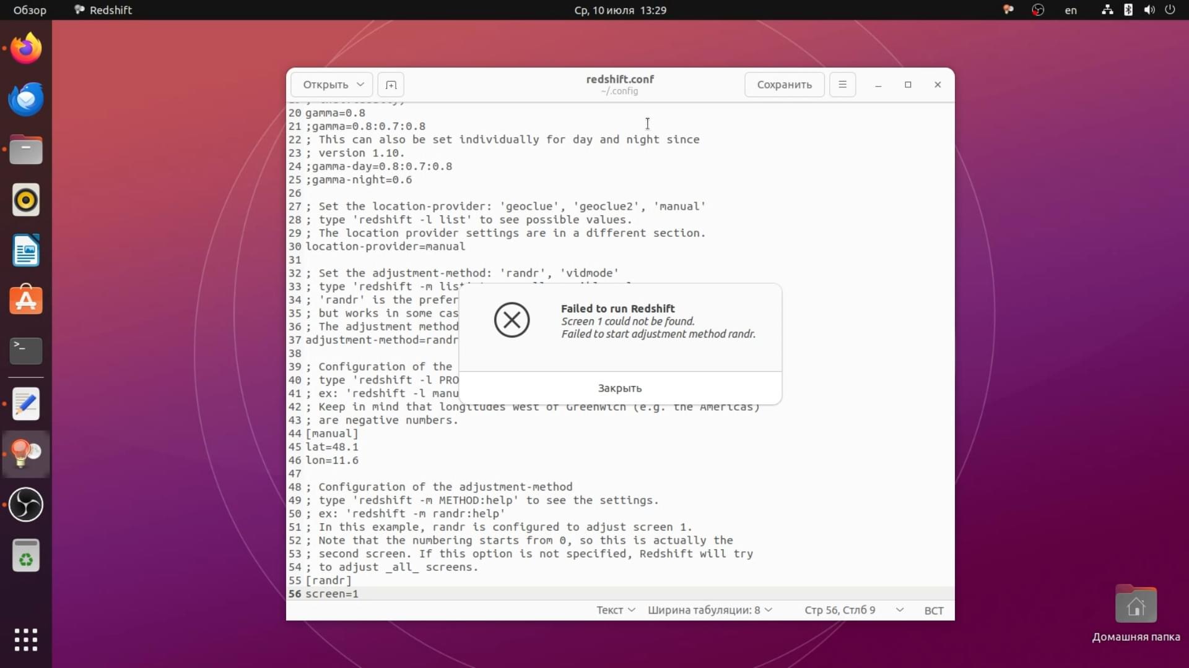Open power menu icon

(1170, 10)
